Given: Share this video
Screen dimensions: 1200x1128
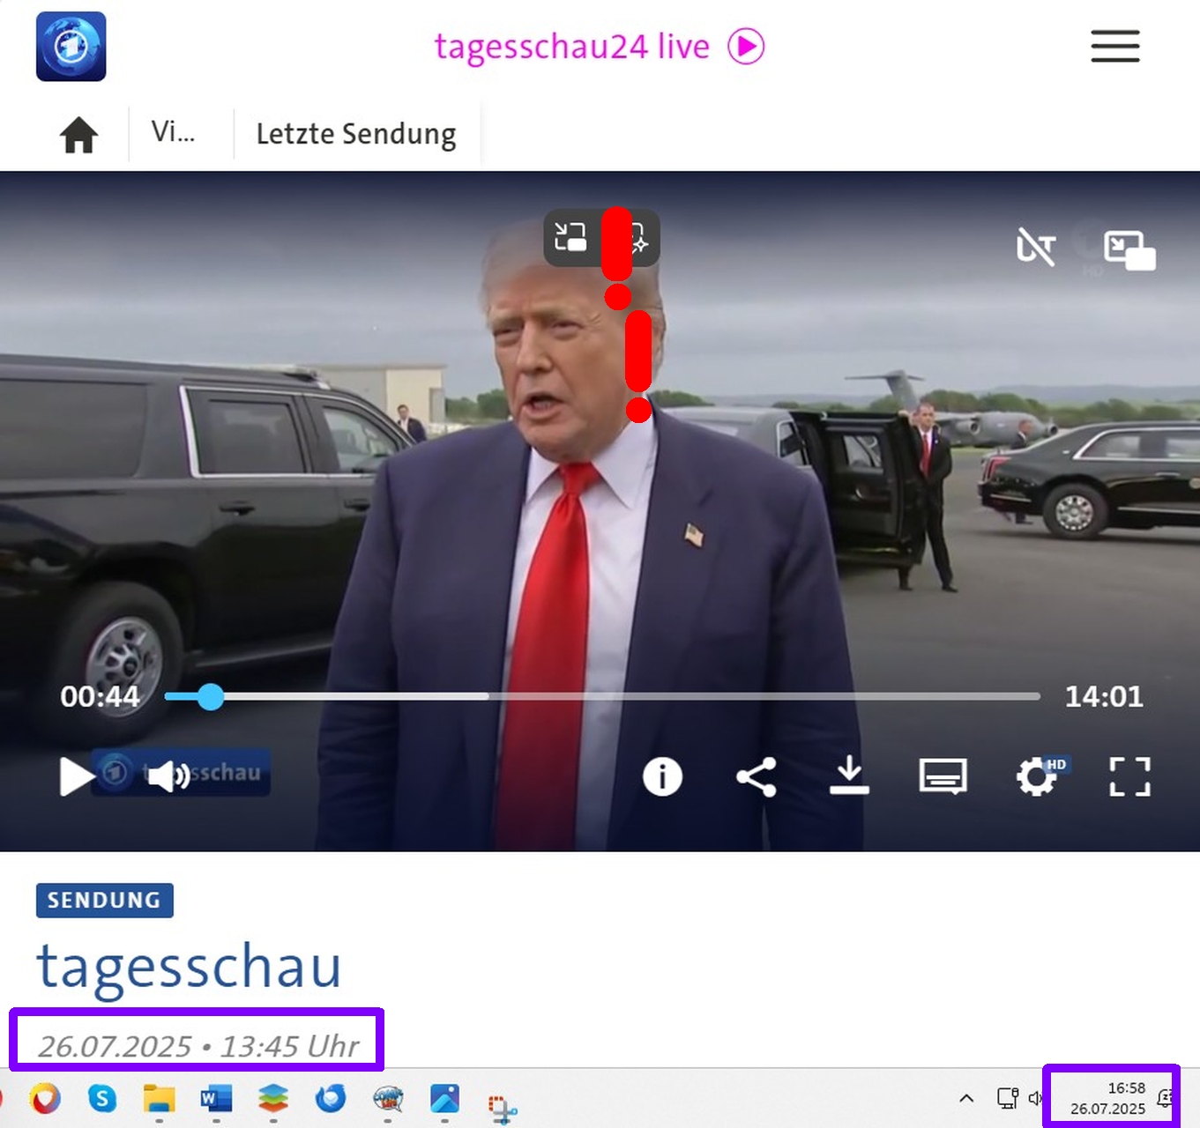Looking at the screenshot, I should point(757,776).
